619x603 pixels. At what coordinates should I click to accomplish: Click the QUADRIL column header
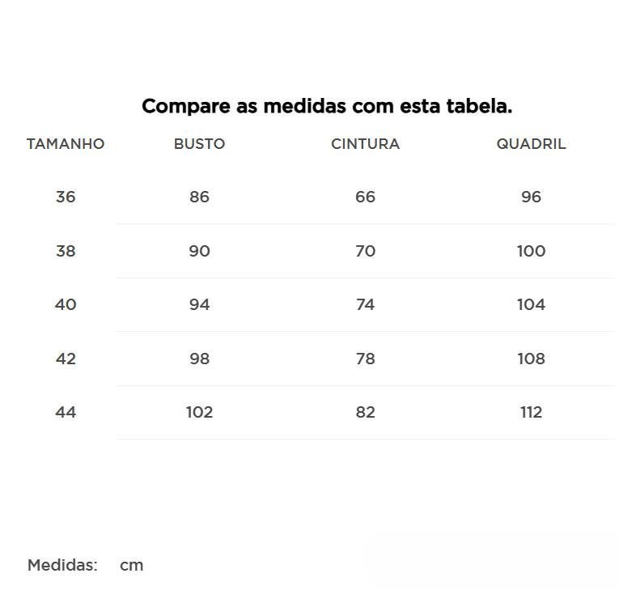(531, 144)
